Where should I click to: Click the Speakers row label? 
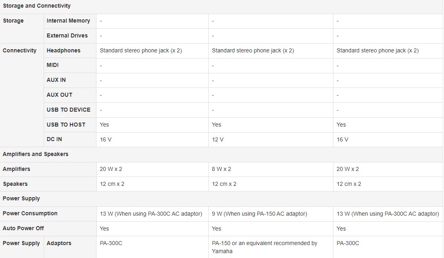coord(15,184)
